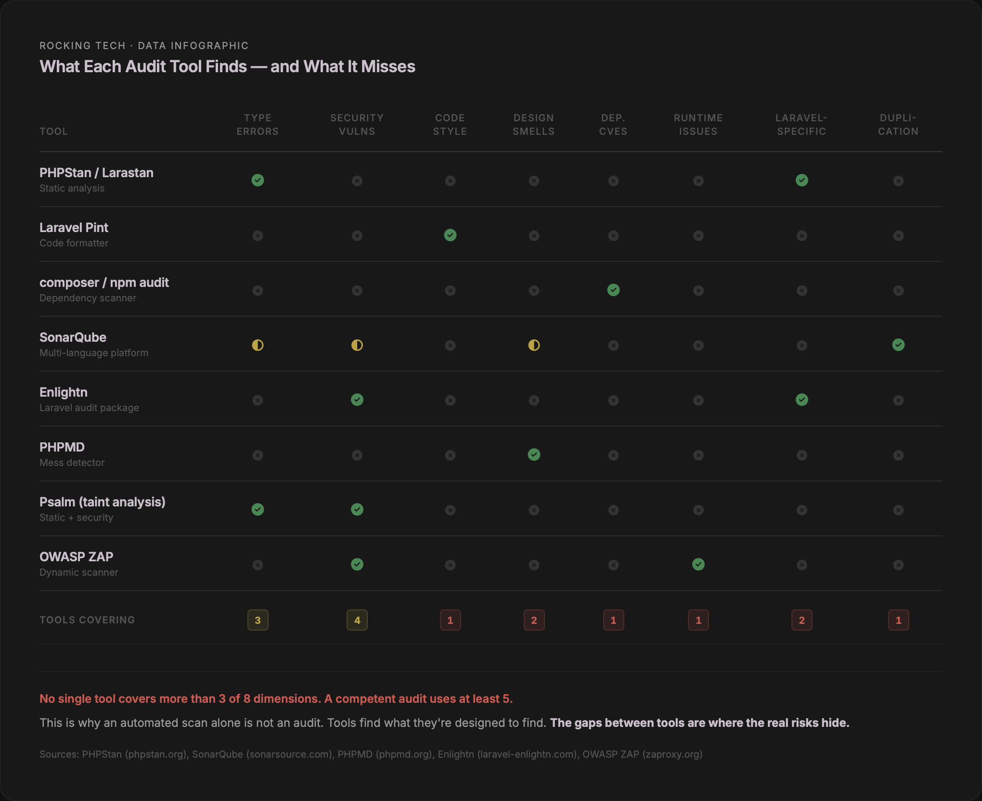Toggle OWASP ZAP's Duplication miss marker
This screenshot has height=801, width=982.
point(898,564)
